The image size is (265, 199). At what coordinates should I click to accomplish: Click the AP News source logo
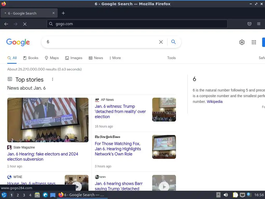(97, 100)
